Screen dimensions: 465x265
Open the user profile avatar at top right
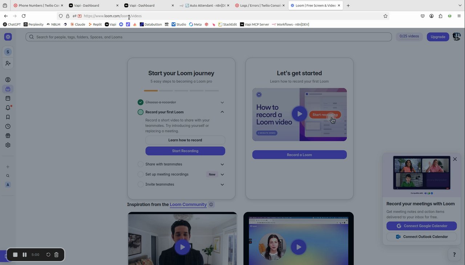tap(457, 37)
